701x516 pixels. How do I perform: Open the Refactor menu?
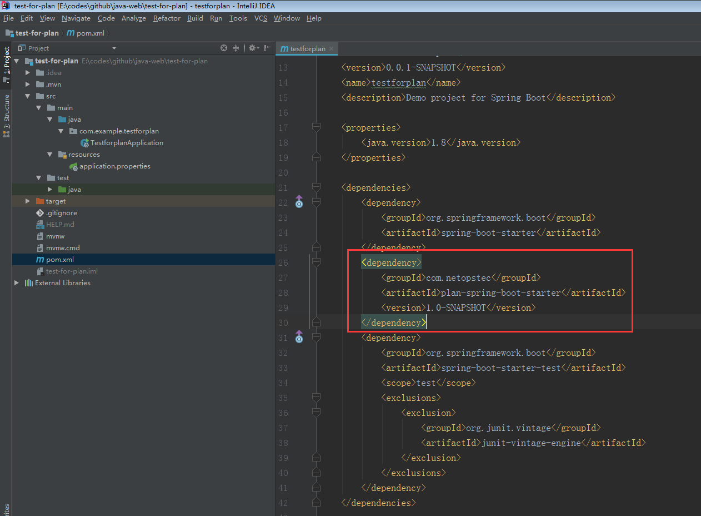click(x=167, y=18)
